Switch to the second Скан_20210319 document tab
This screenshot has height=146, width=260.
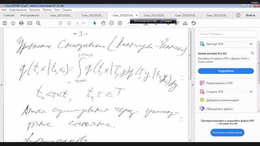point(92,15)
